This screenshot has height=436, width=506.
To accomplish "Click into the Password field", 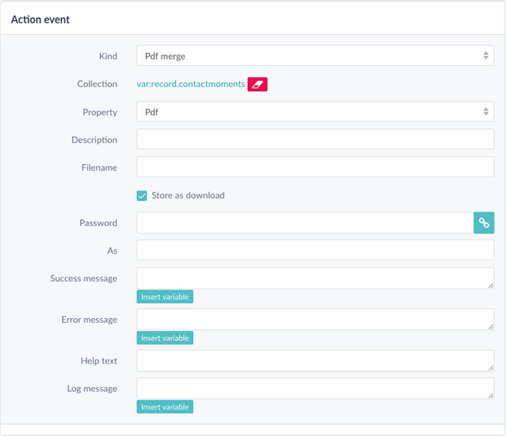I will point(305,223).
